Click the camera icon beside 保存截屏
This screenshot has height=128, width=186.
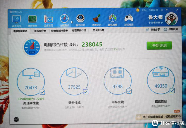pos(165,29)
